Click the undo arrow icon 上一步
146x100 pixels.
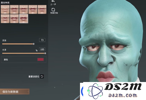(x=53, y=1)
